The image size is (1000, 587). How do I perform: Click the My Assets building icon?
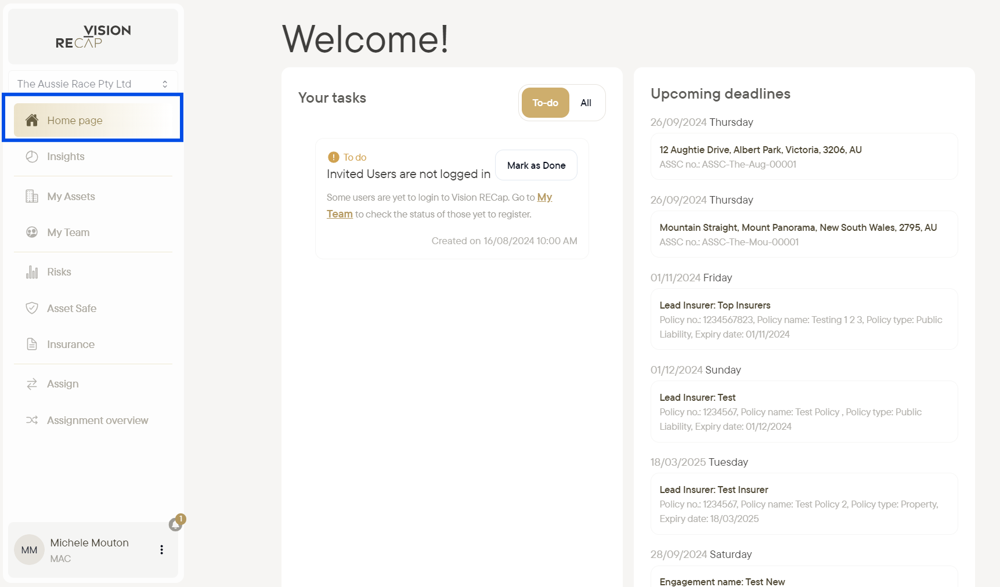[32, 196]
